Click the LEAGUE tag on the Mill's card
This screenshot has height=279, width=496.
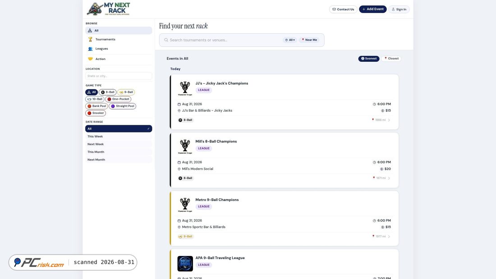pos(204,148)
